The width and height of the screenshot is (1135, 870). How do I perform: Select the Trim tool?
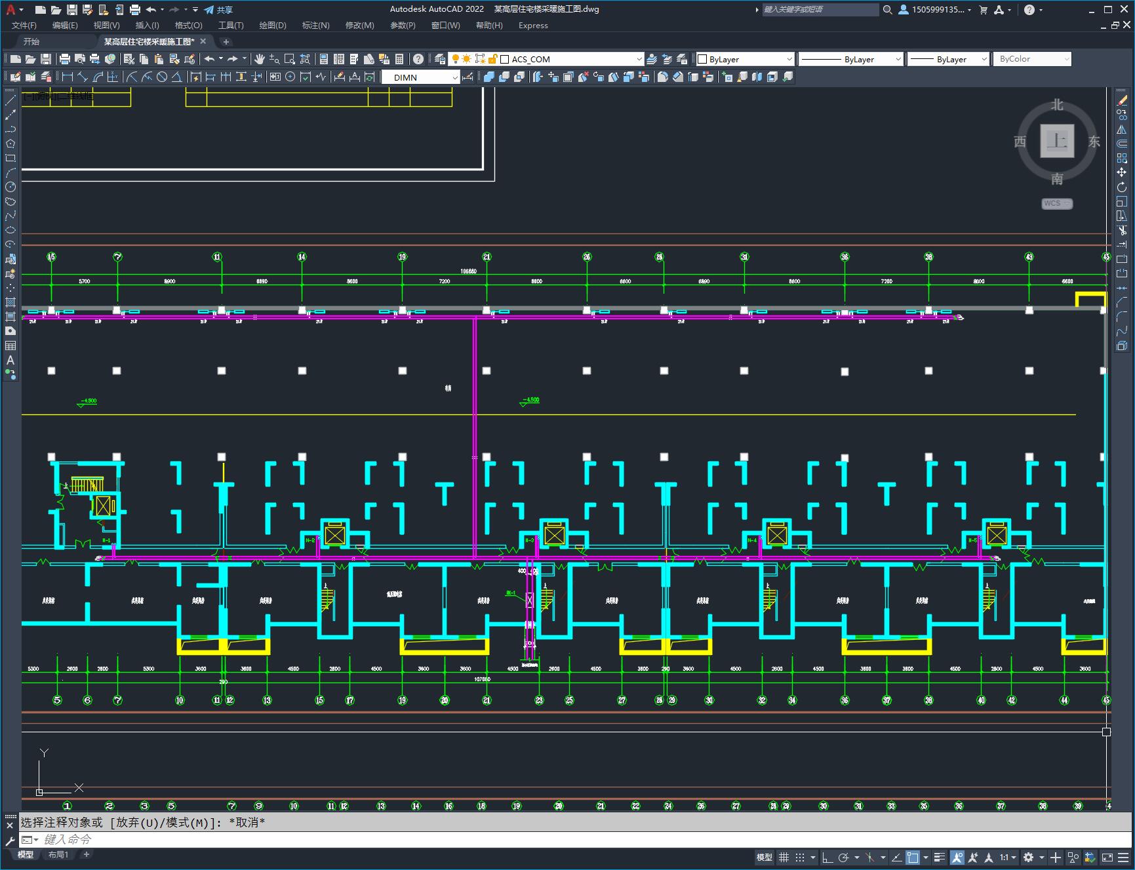1122,230
